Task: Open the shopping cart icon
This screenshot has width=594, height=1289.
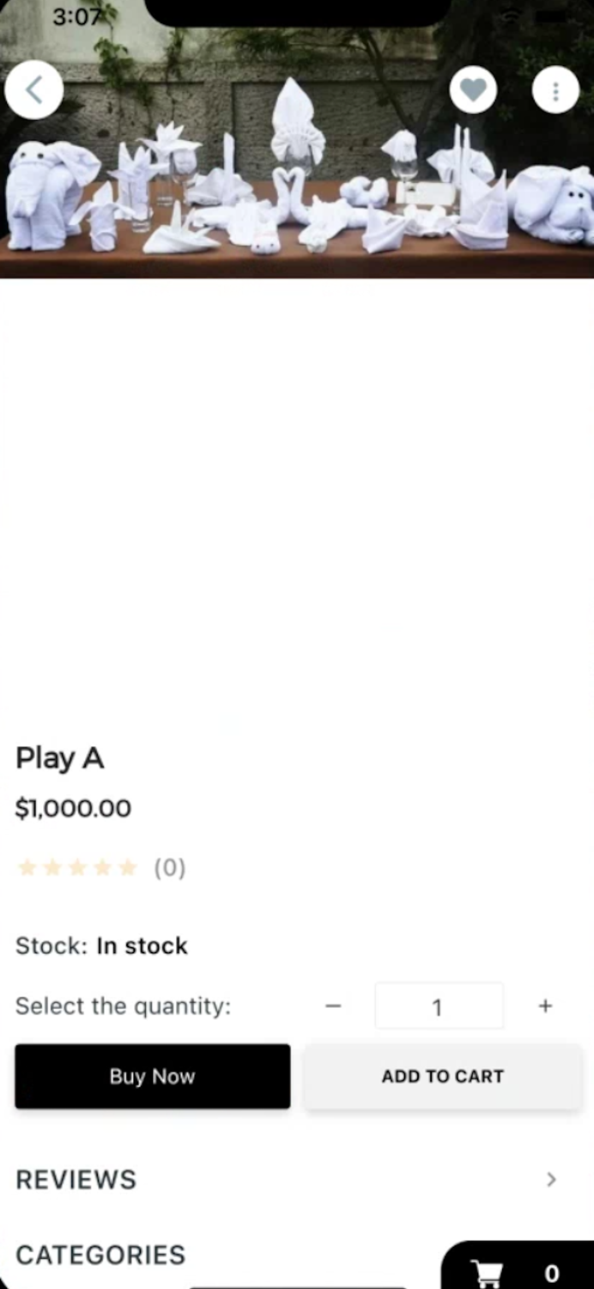Action: [x=487, y=1270]
